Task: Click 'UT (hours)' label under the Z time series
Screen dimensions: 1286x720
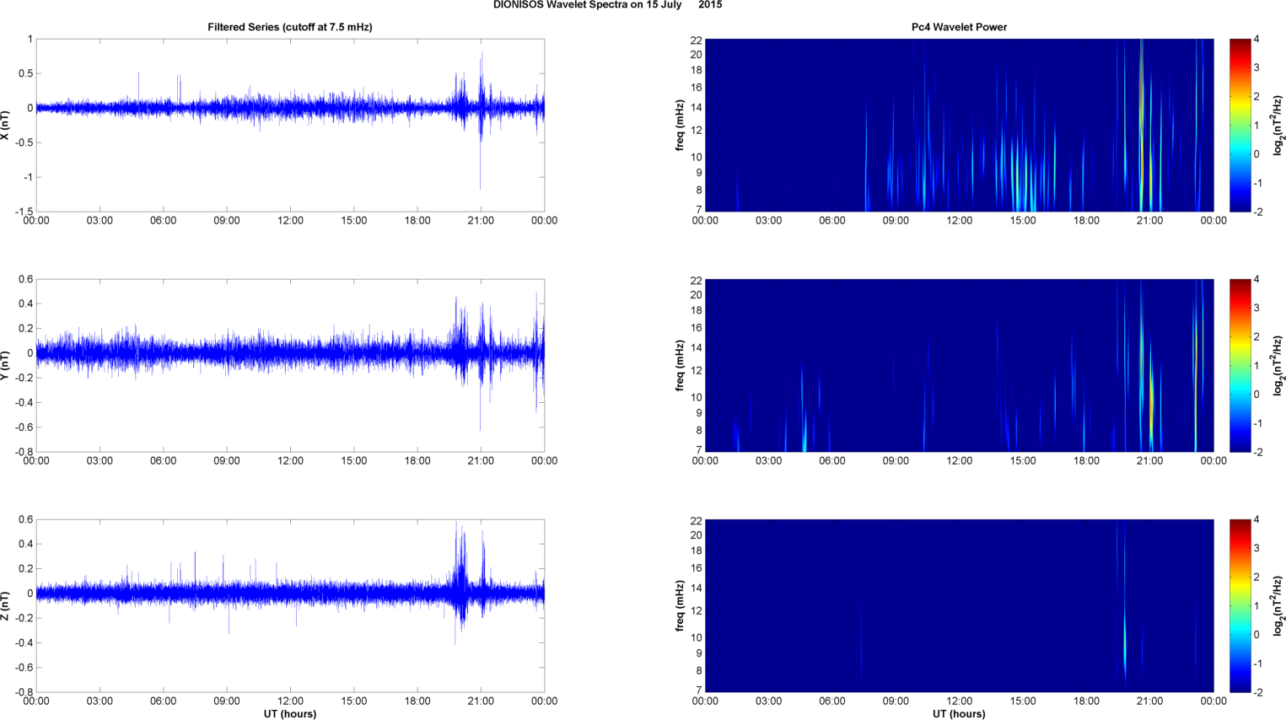Action: [x=290, y=713]
